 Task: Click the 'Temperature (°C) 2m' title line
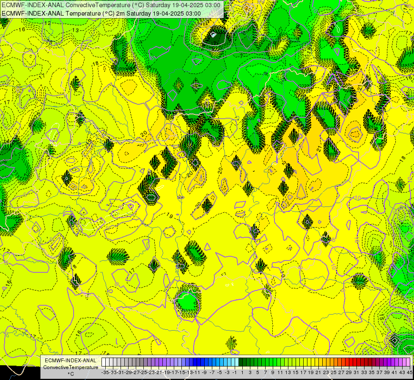click(x=101, y=14)
